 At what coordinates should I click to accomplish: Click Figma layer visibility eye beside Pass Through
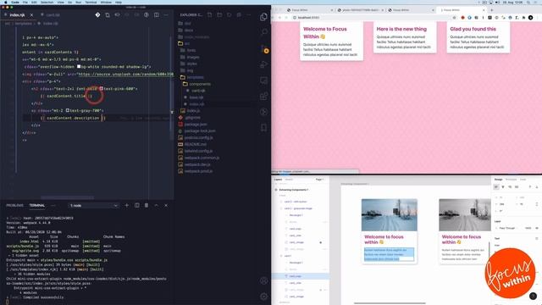(x=537, y=228)
